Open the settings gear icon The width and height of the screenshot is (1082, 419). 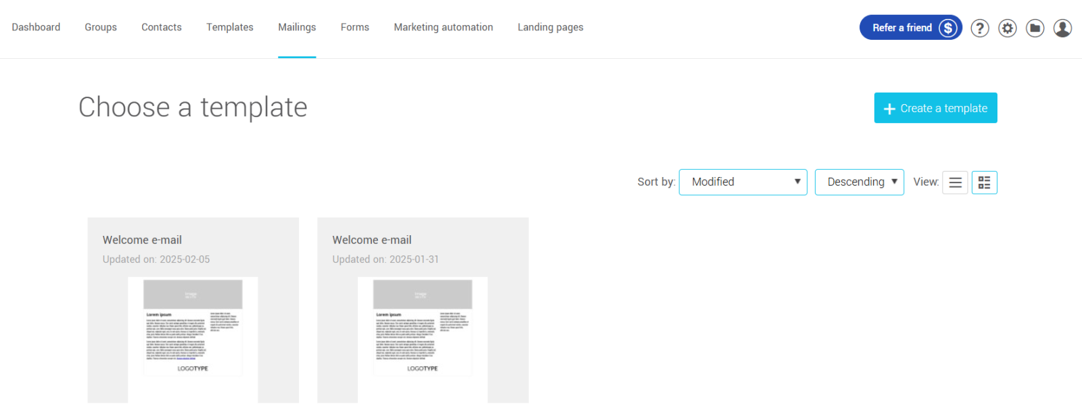click(x=1007, y=28)
